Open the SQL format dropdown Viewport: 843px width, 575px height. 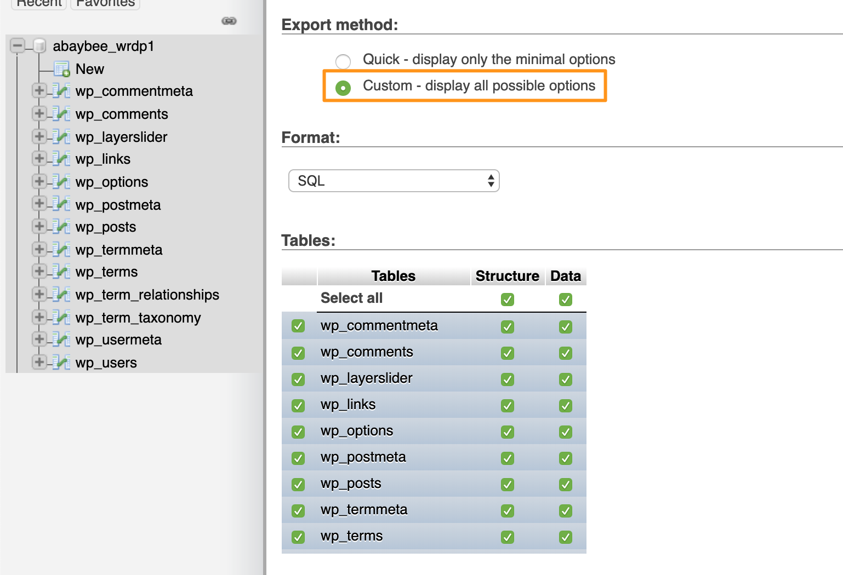pos(394,181)
